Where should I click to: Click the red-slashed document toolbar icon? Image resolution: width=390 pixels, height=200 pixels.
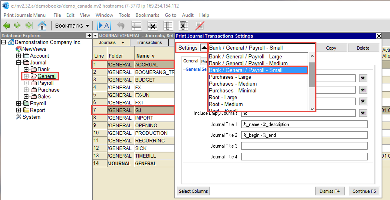[199, 26]
